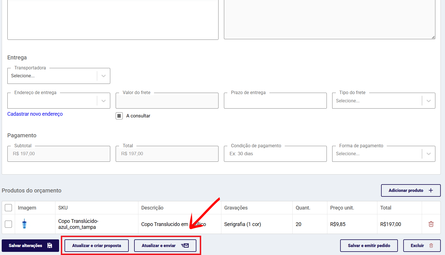Expand the Endereço de entrega dropdown
445x255 pixels.
[x=59, y=101]
